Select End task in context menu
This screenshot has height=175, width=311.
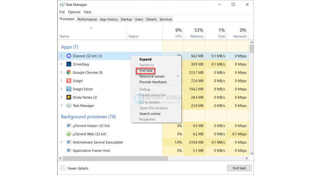146,71
